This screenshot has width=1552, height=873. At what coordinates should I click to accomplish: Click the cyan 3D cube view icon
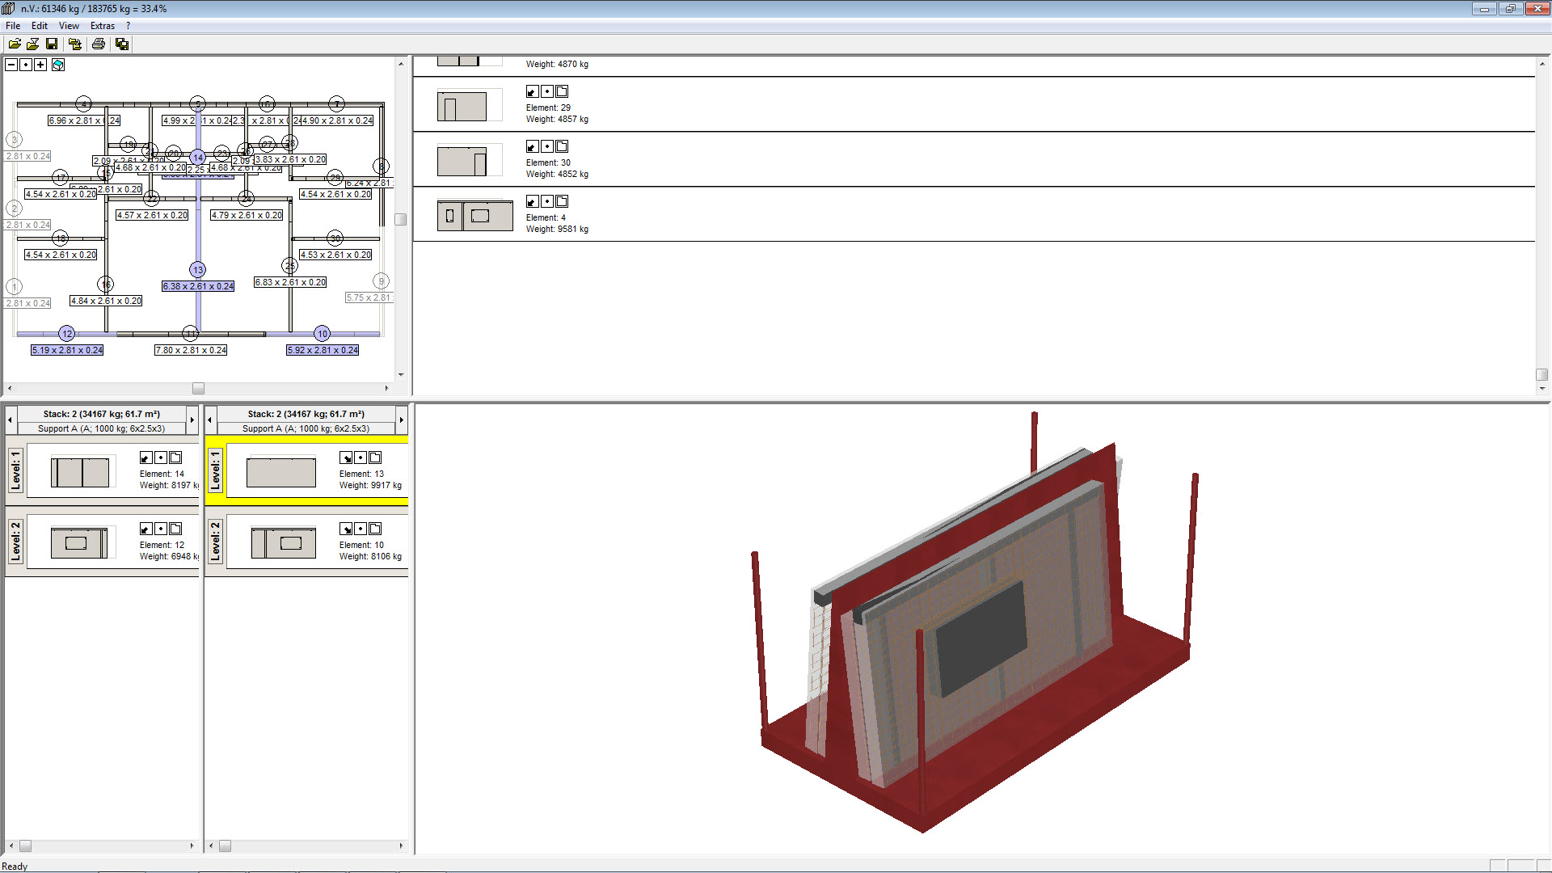tap(58, 65)
